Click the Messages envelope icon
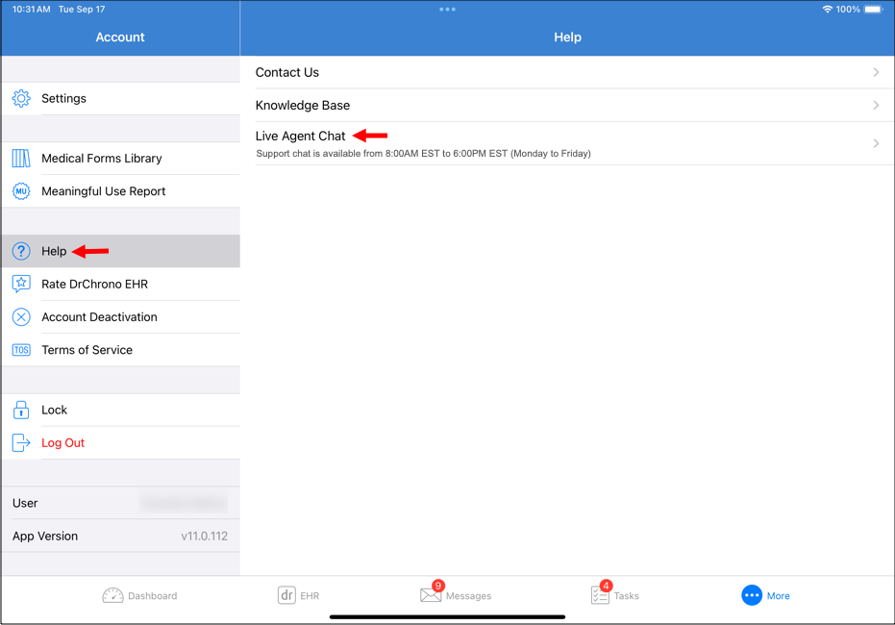Viewport: 895px width, 625px height. coord(431,595)
